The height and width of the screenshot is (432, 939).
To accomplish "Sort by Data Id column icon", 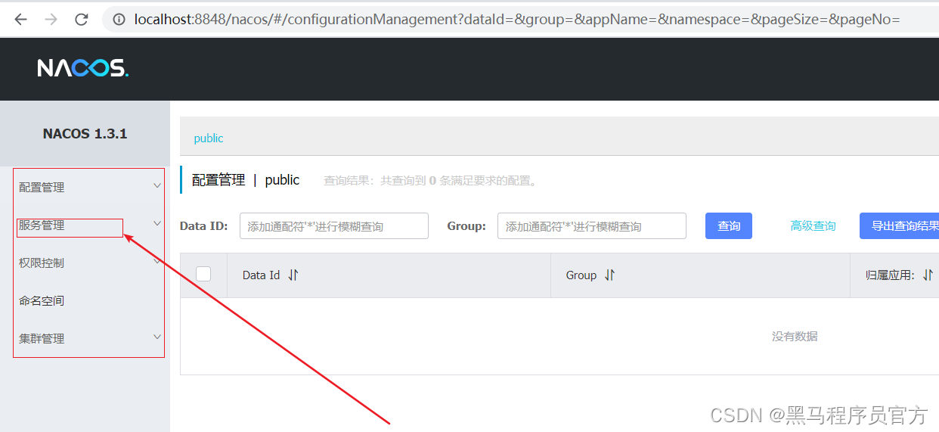I will [293, 275].
